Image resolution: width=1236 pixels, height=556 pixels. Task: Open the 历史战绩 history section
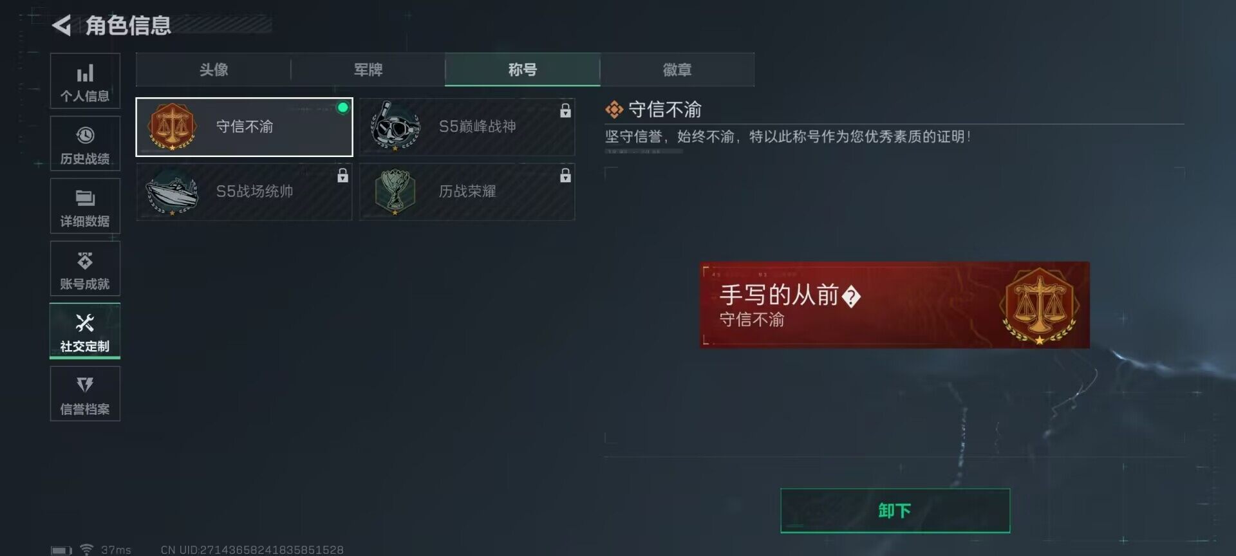85,144
